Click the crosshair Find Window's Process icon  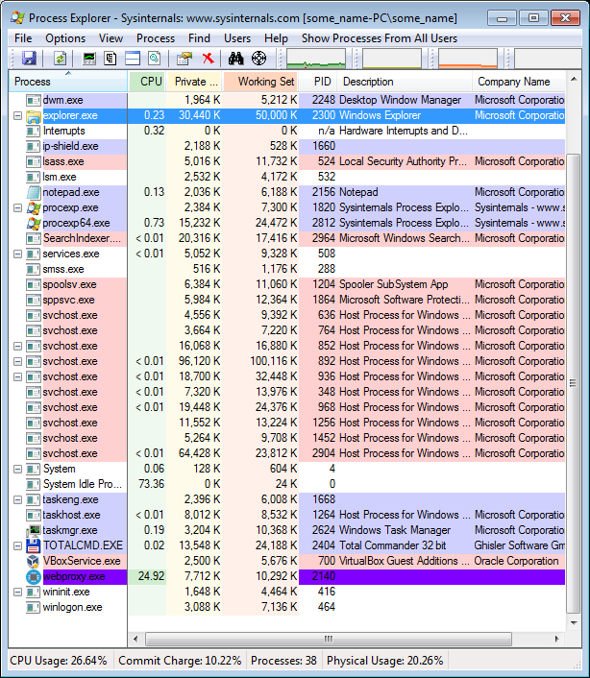[x=258, y=58]
